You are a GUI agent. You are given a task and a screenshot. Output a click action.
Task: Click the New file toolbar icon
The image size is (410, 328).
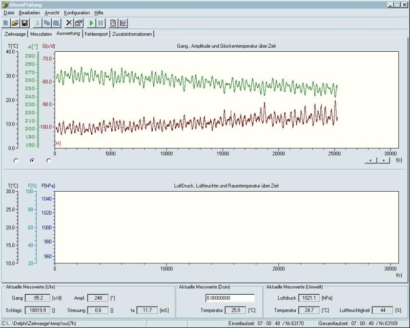(6, 23)
